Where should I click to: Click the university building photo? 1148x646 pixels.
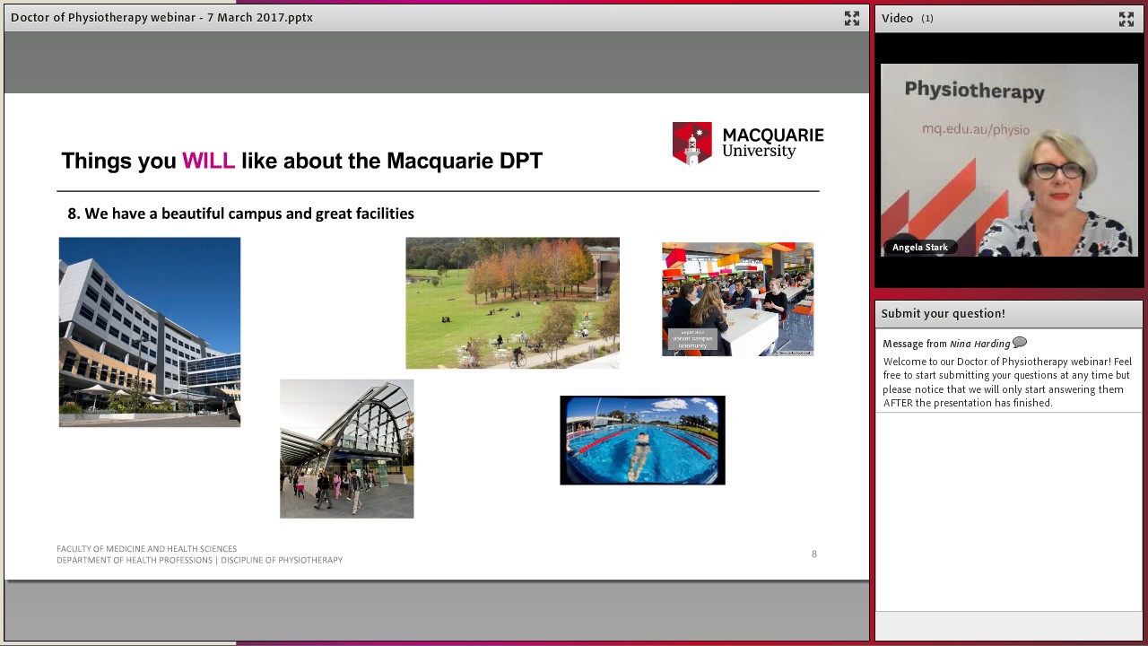[150, 332]
